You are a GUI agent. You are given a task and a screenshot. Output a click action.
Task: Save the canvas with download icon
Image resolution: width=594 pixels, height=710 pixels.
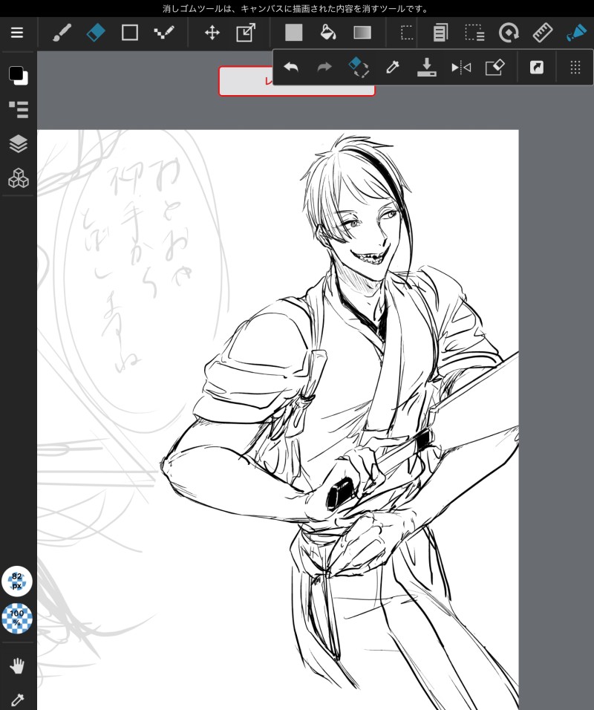[x=426, y=68]
